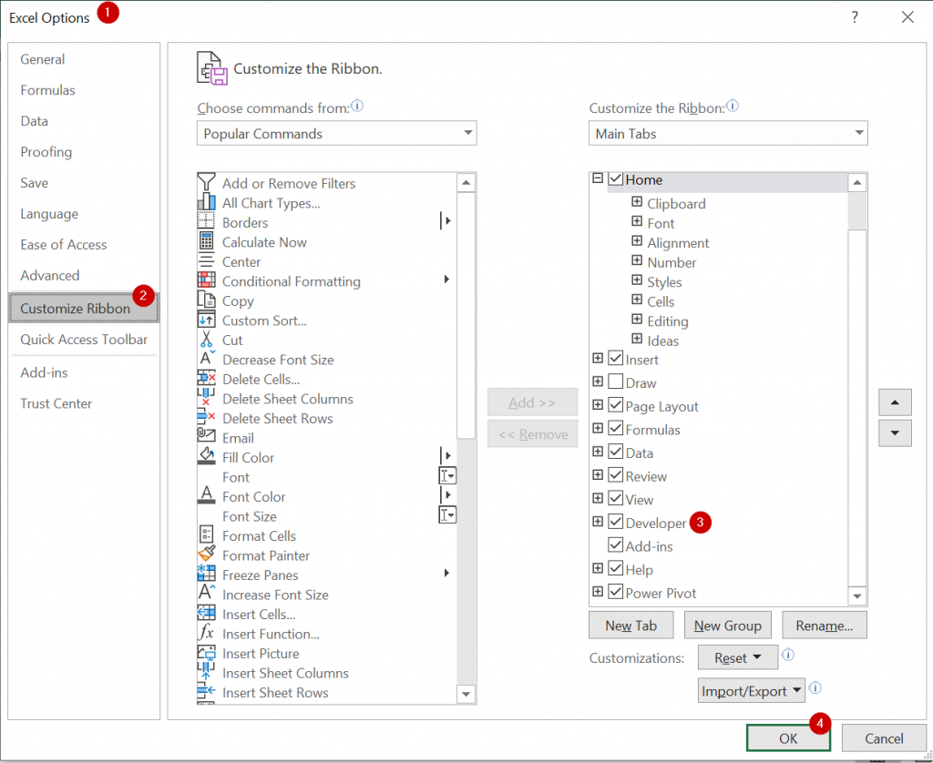Click the Copy command icon
Screen dimensions: 933x763
206,300
